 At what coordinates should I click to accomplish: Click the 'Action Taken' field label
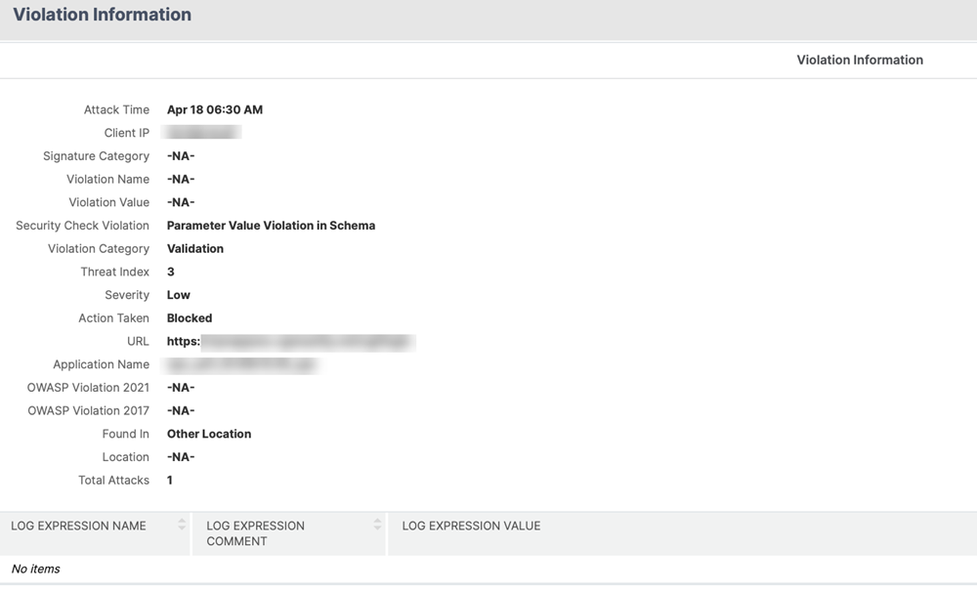(114, 317)
